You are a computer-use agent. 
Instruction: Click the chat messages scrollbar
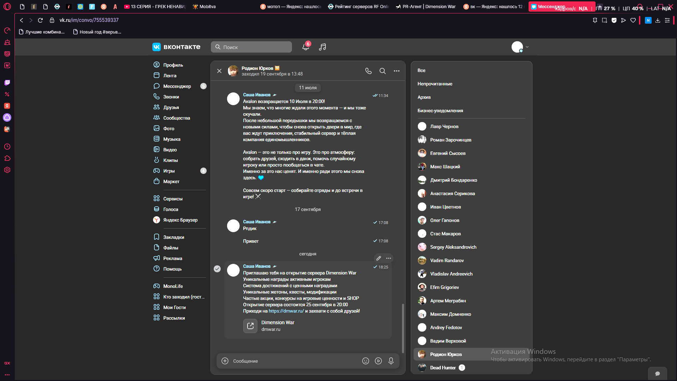403,328
